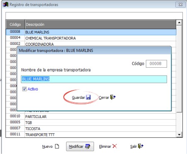Close the Registro de transportadoras window

click(x=180, y=5)
